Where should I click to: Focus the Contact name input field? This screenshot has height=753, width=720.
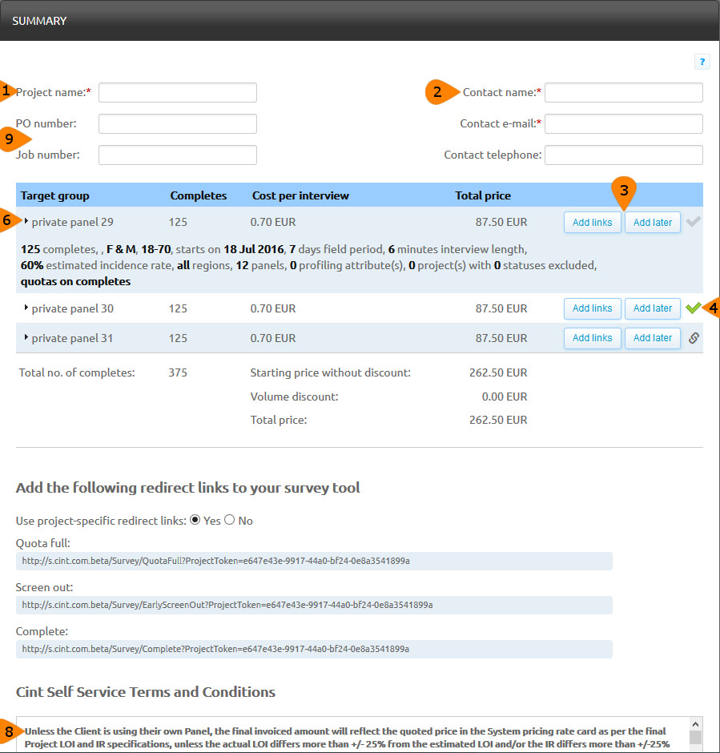coord(623,92)
